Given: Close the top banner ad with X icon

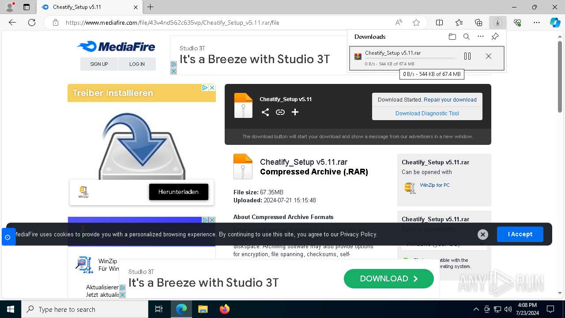Looking at the screenshot, I should pyautogui.click(x=173, y=71).
